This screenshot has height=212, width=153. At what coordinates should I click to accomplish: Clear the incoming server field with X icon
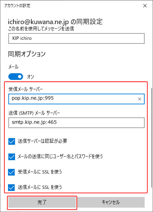pyautogui.click(x=140, y=99)
